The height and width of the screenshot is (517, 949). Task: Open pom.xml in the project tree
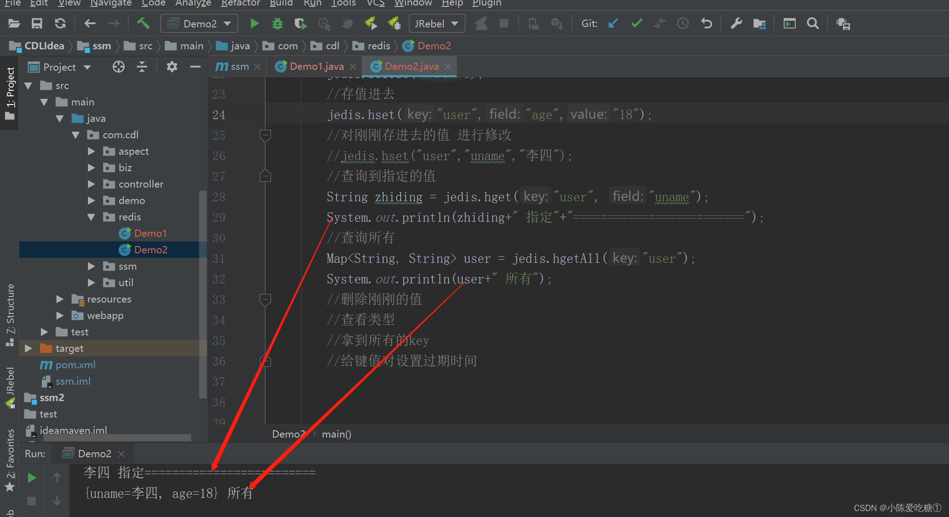[x=75, y=365]
